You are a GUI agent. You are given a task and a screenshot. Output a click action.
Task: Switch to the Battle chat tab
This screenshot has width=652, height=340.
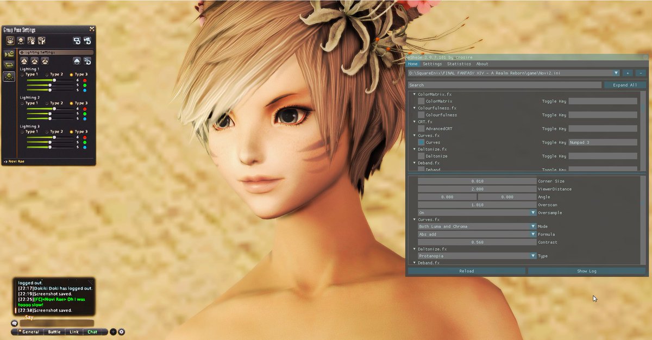[54, 332]
